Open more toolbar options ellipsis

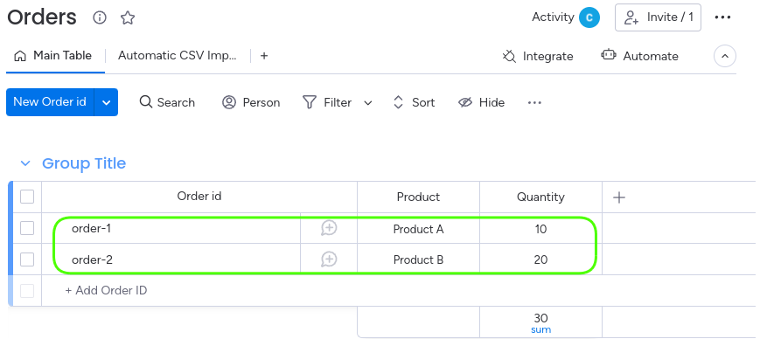pos(534,102)
